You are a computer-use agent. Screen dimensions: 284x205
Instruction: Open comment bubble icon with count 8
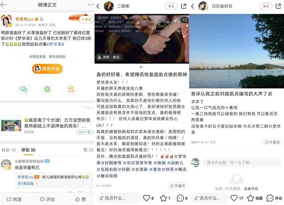click(x=180, y=198)
